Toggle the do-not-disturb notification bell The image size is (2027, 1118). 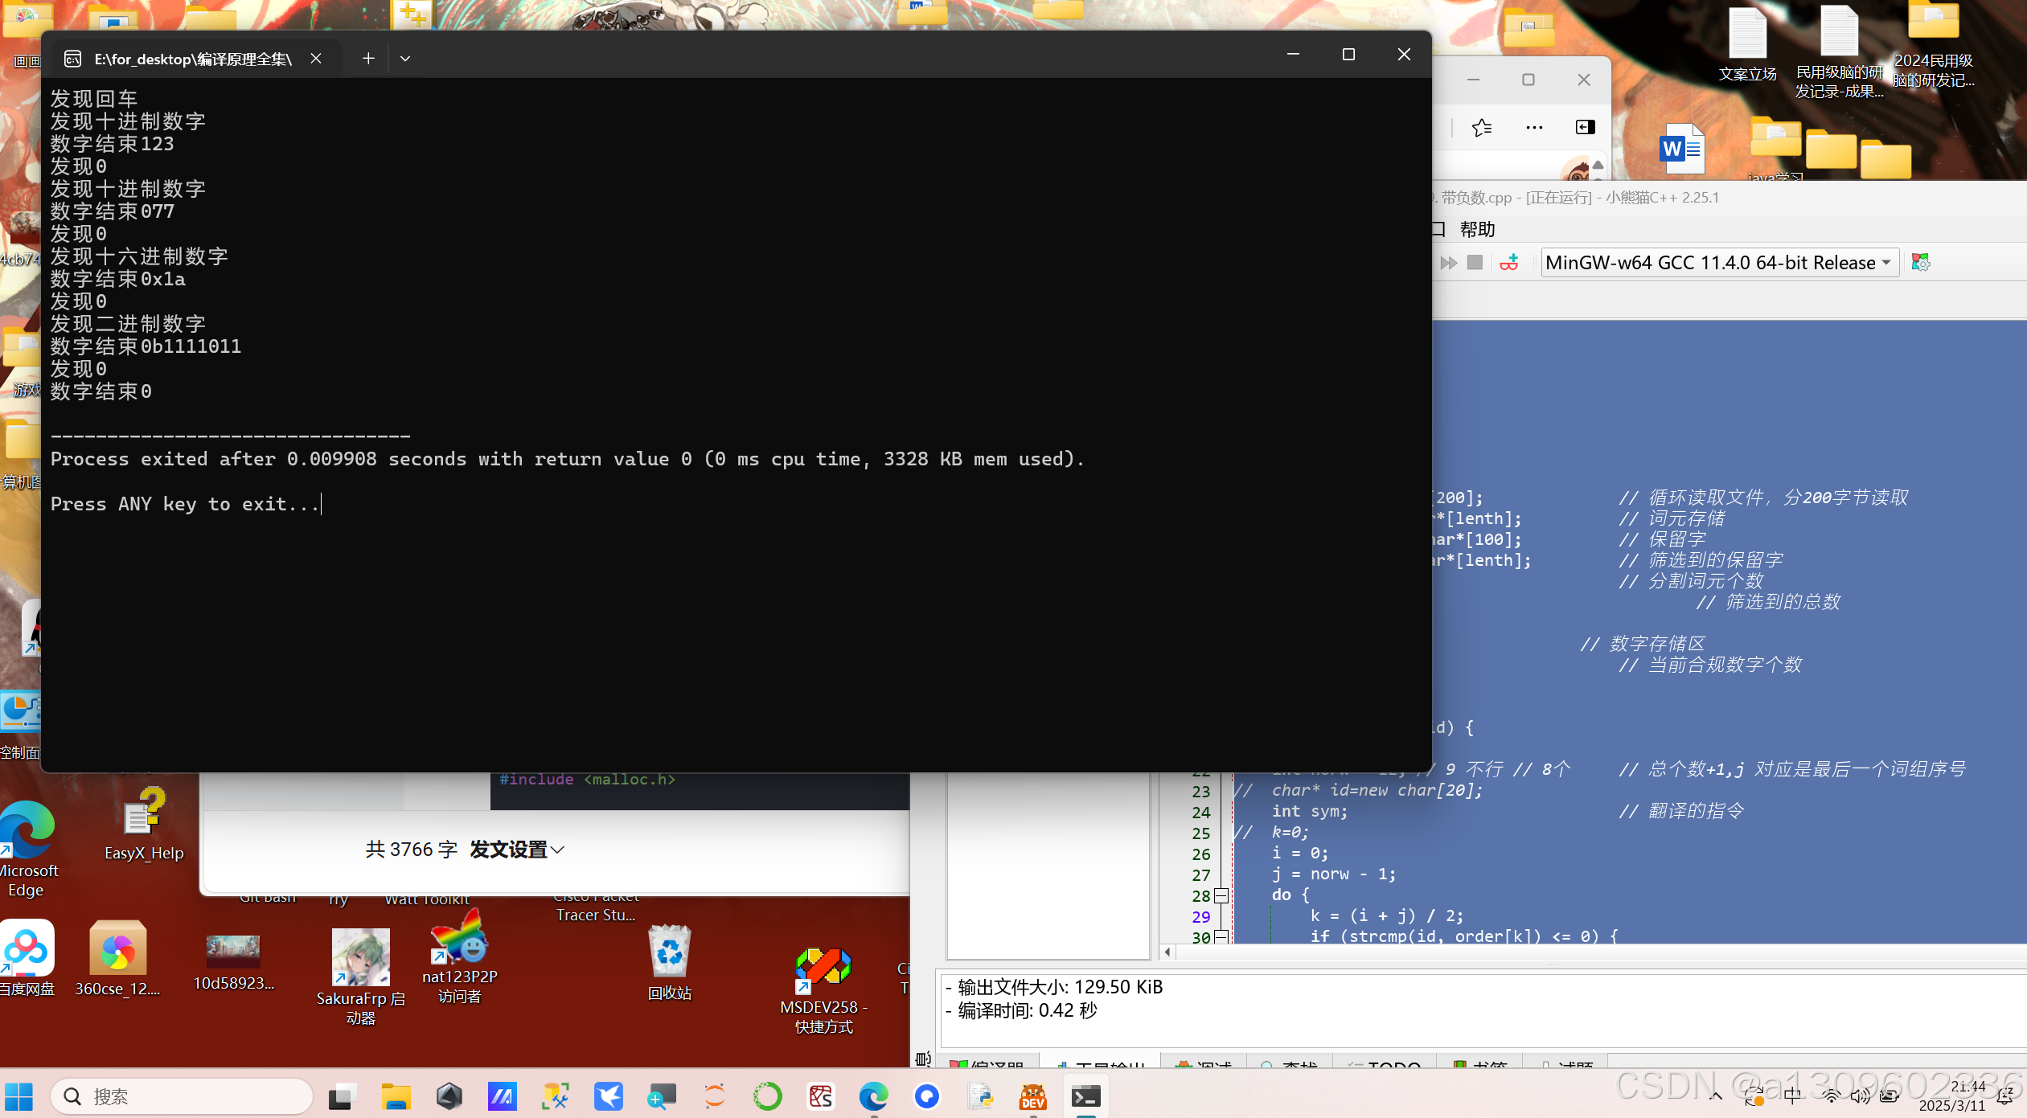(x=2005, y=1095)
